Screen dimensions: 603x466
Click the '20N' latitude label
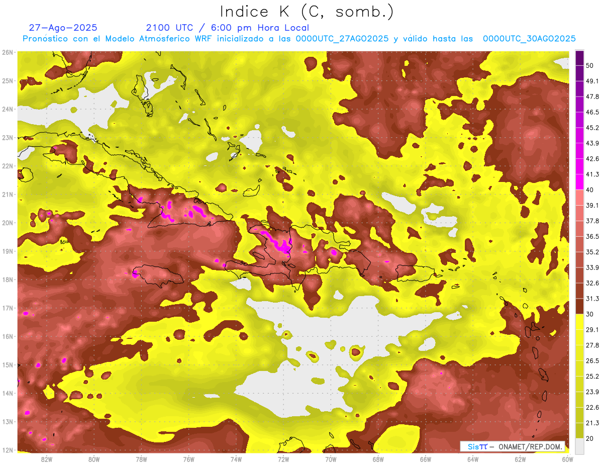click(8, 223)
